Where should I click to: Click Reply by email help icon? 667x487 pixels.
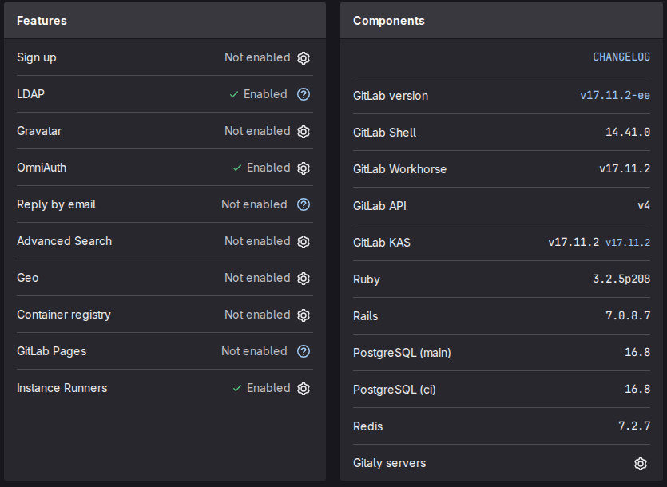coord(304,204)
